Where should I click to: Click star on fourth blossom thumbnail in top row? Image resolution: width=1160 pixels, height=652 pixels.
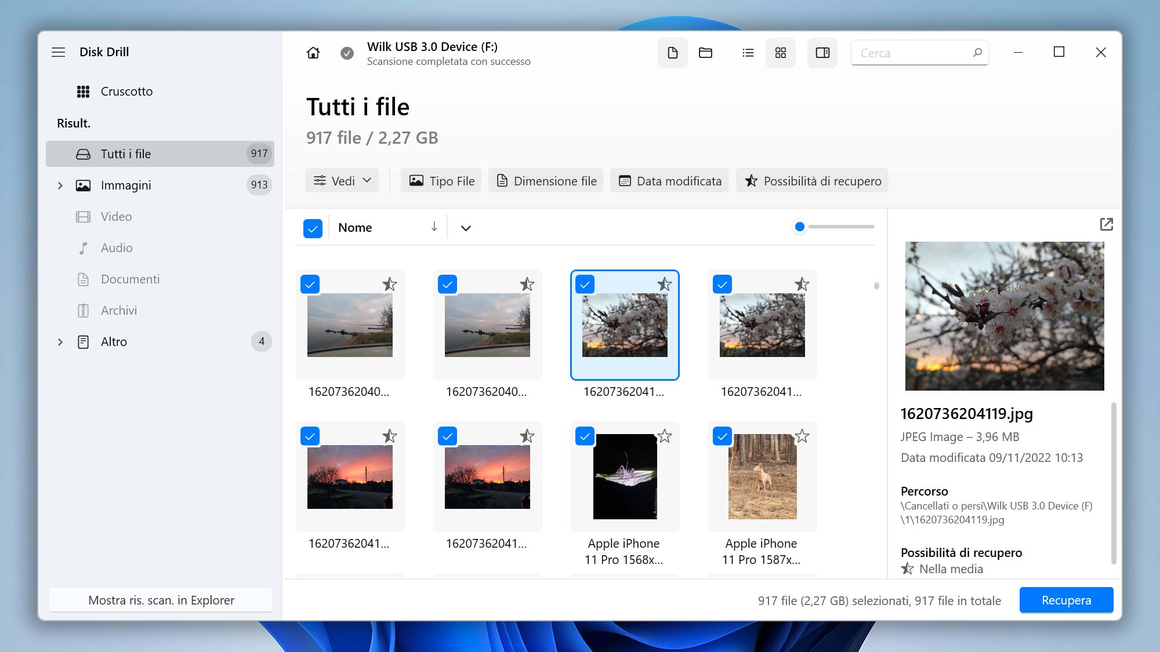(802, 284)
